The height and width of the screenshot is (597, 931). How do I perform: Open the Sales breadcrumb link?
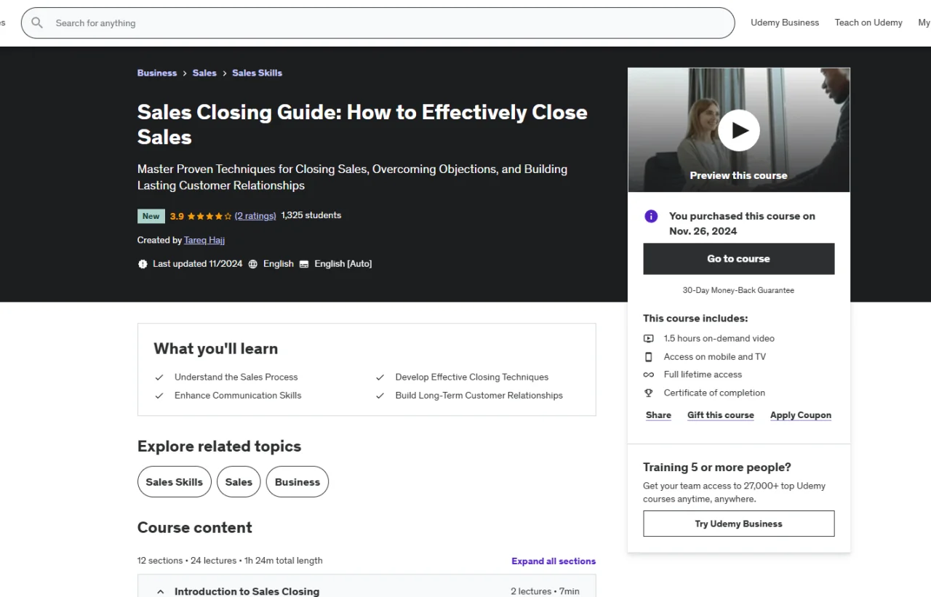coord(204,73)
